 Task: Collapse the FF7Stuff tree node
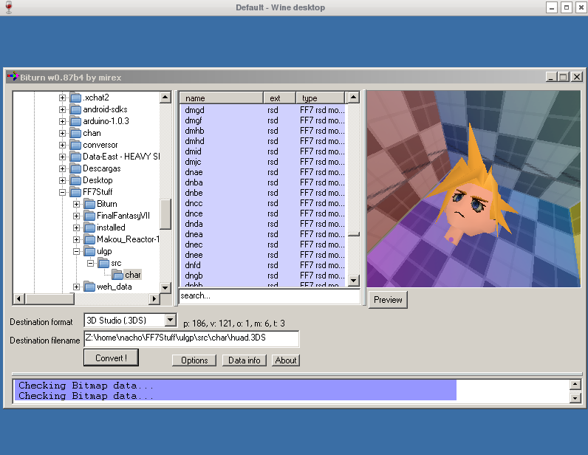click(63, 192)
